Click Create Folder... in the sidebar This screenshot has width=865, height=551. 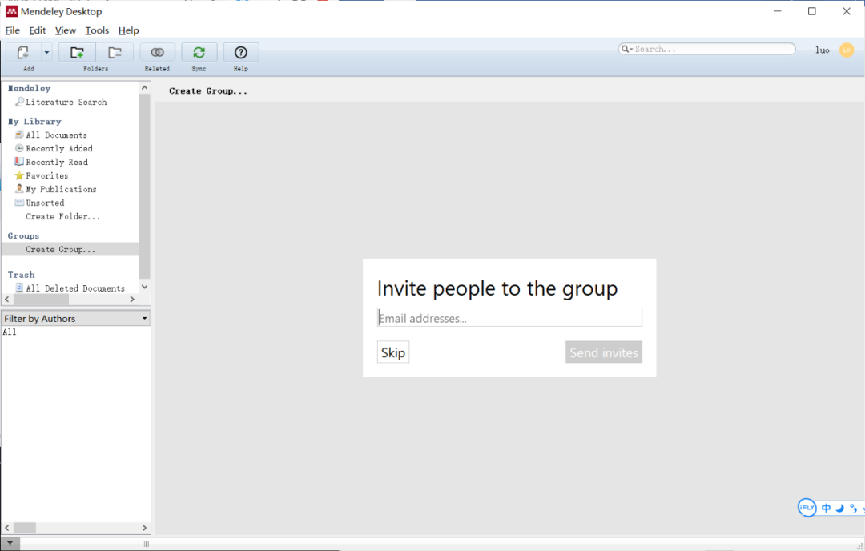(63, 217)
